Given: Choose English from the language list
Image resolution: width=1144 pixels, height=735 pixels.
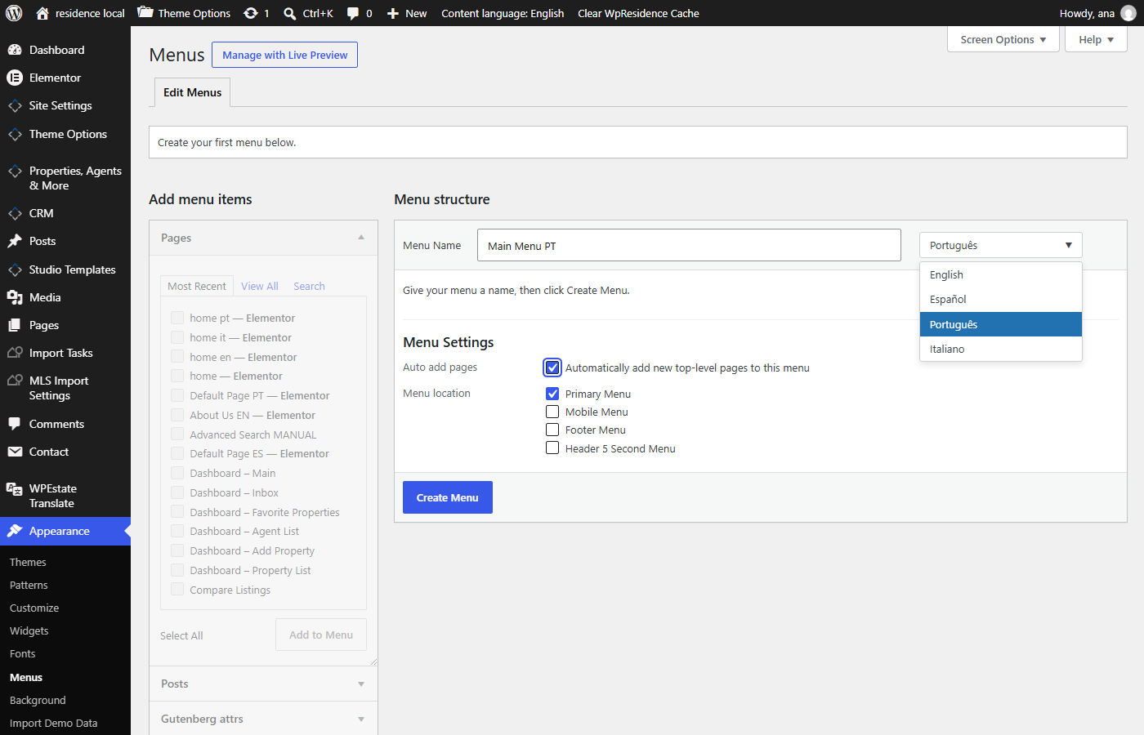Looking at the screenshot, I should (1000, 274).
